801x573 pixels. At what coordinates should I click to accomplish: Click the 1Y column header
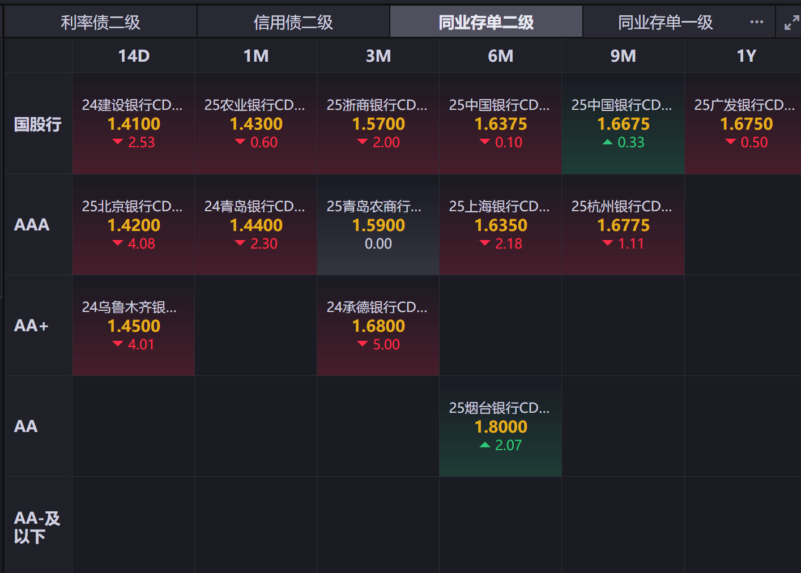click(746, 56)
